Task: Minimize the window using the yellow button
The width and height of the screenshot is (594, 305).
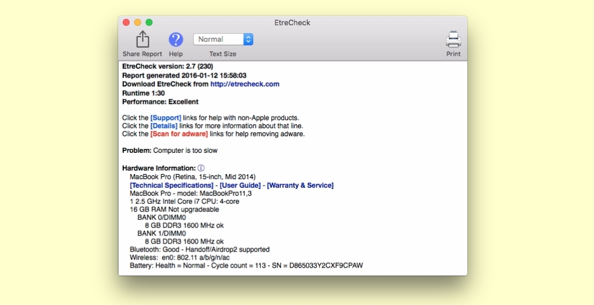Action: pos(138,22)
